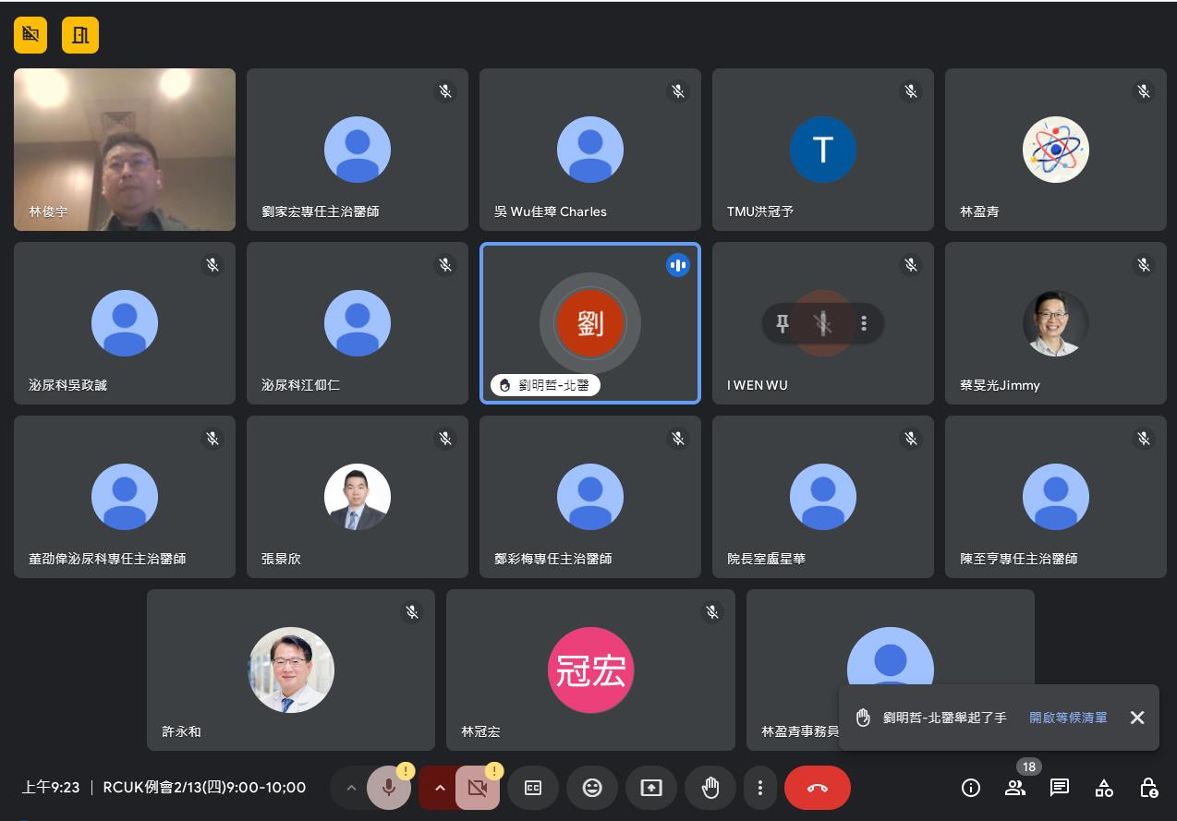Start presenting your screen
This screenshot has height=821, width=1177.
pyautogui.click(x=651, y=788)
